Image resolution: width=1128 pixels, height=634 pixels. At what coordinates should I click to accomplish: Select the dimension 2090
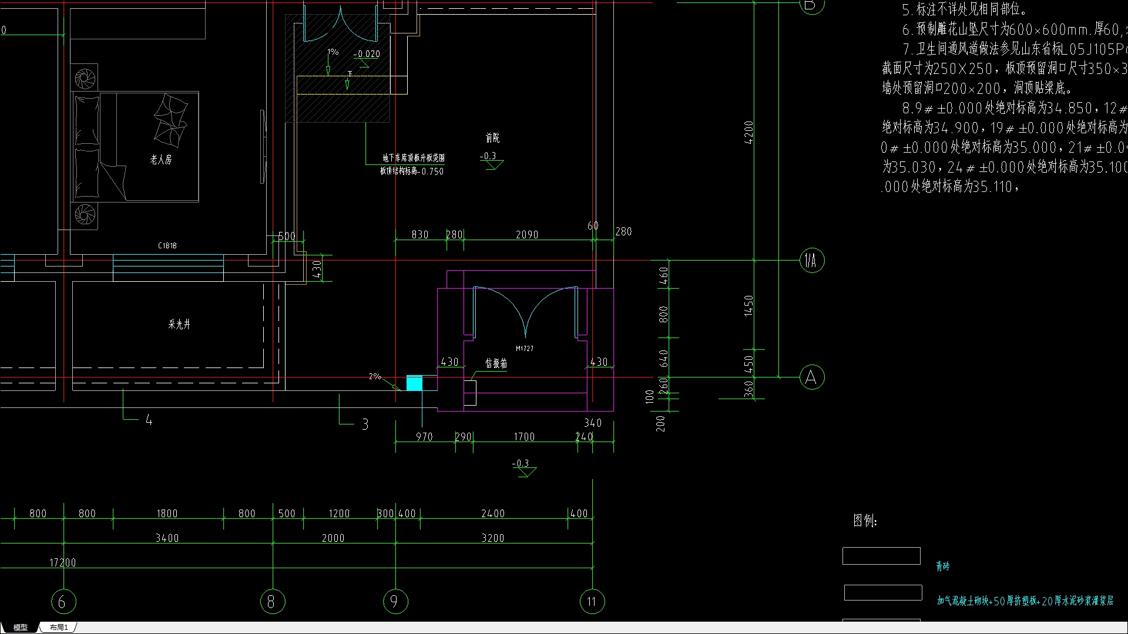coord(527,235)
